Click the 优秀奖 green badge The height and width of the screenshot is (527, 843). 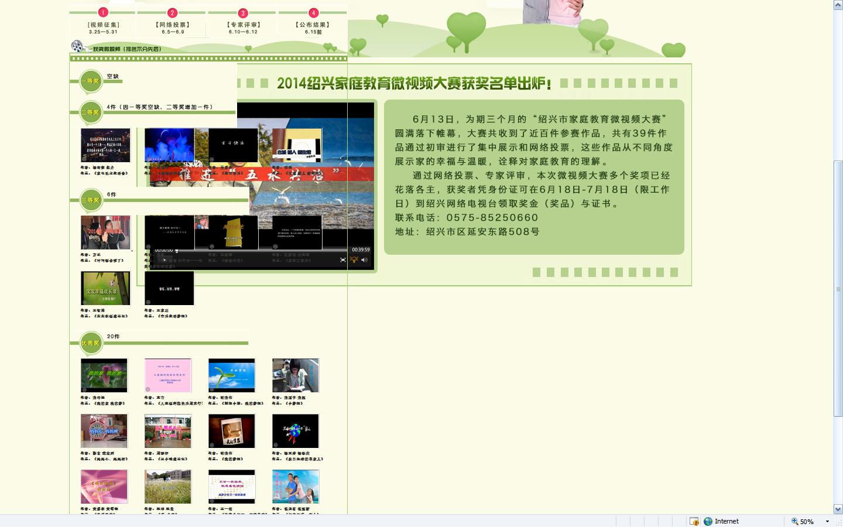pyautogui.click(x=91, y=343)
